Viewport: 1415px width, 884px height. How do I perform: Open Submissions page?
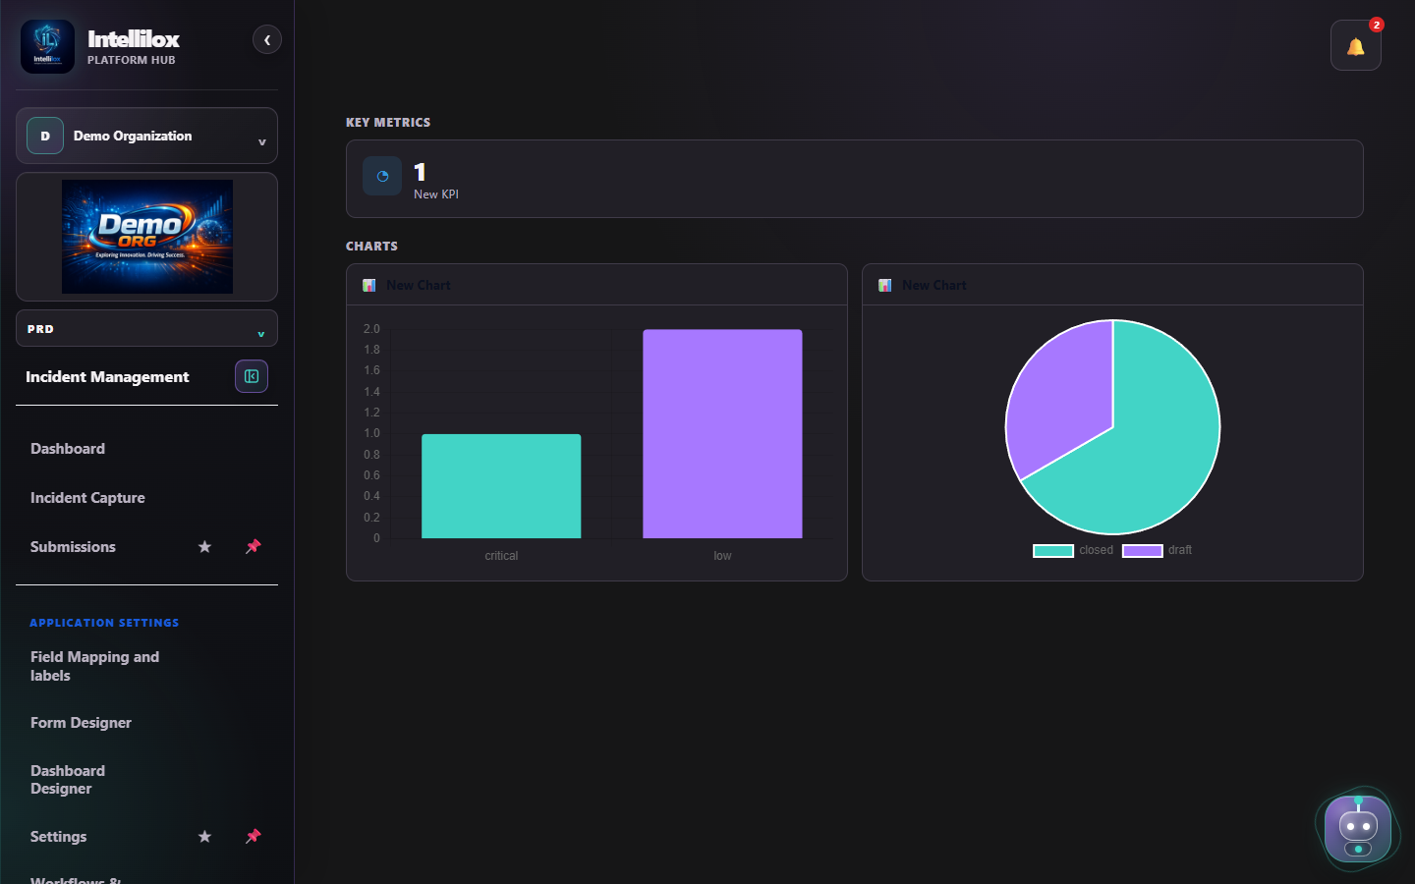73,547
